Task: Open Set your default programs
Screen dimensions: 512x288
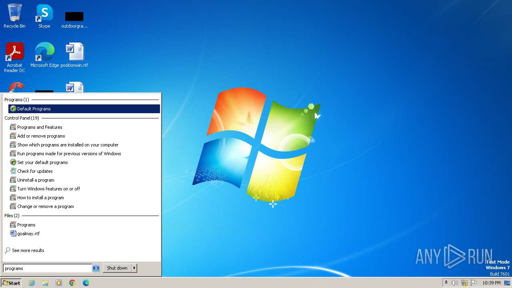Action: (x=84, y=162)
